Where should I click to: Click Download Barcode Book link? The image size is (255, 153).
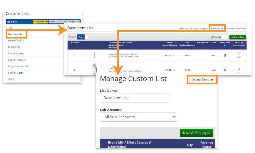[x=236, y=29]
